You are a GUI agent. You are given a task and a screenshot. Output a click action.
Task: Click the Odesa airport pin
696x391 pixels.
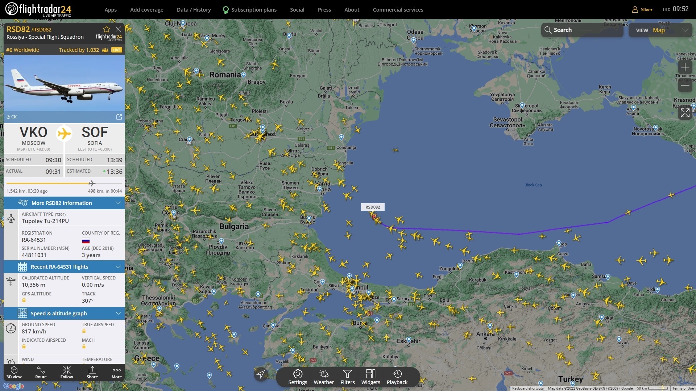coord(414,40)
